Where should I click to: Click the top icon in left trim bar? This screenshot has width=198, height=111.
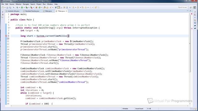coord(3,12)
